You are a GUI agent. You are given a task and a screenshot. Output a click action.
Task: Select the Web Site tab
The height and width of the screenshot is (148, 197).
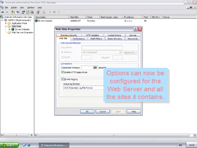[63, 38]
